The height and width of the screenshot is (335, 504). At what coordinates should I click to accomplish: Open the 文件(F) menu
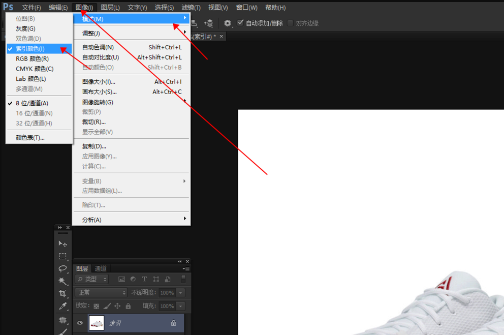tap(31, 8)
